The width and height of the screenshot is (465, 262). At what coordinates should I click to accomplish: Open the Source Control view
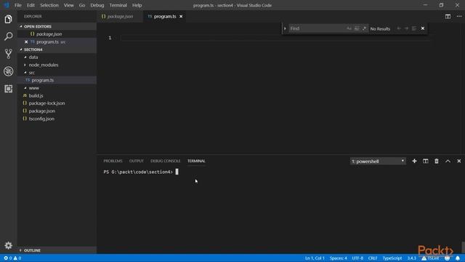[x=8, y=54]
